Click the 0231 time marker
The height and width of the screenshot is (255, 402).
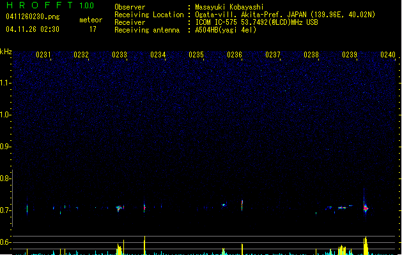pos(43,55)
